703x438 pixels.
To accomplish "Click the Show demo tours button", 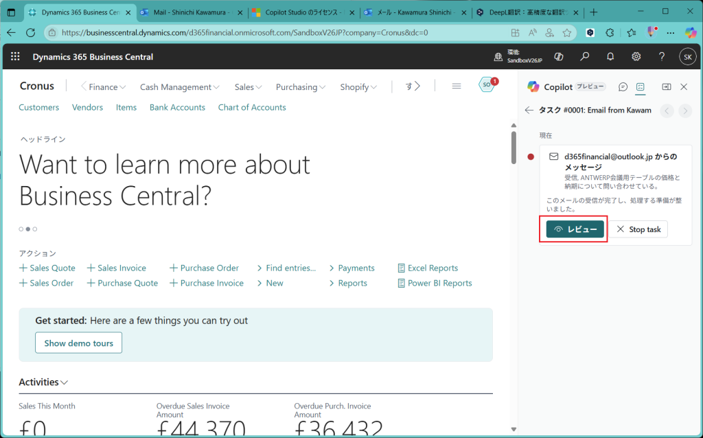I will [78, 343].
